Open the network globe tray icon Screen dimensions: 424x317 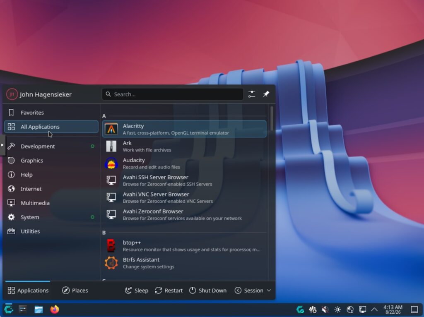(350, 309)
